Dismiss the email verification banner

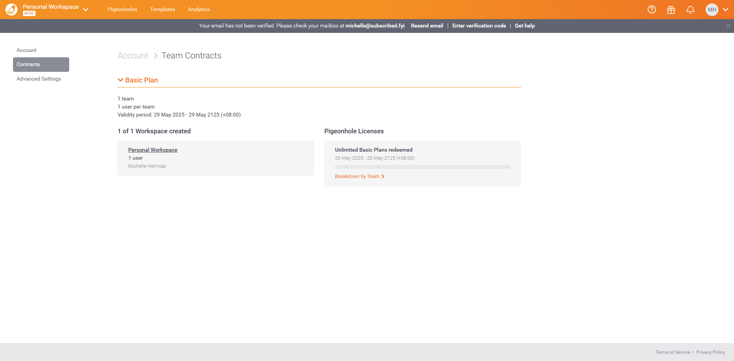[x=728, y=26]
